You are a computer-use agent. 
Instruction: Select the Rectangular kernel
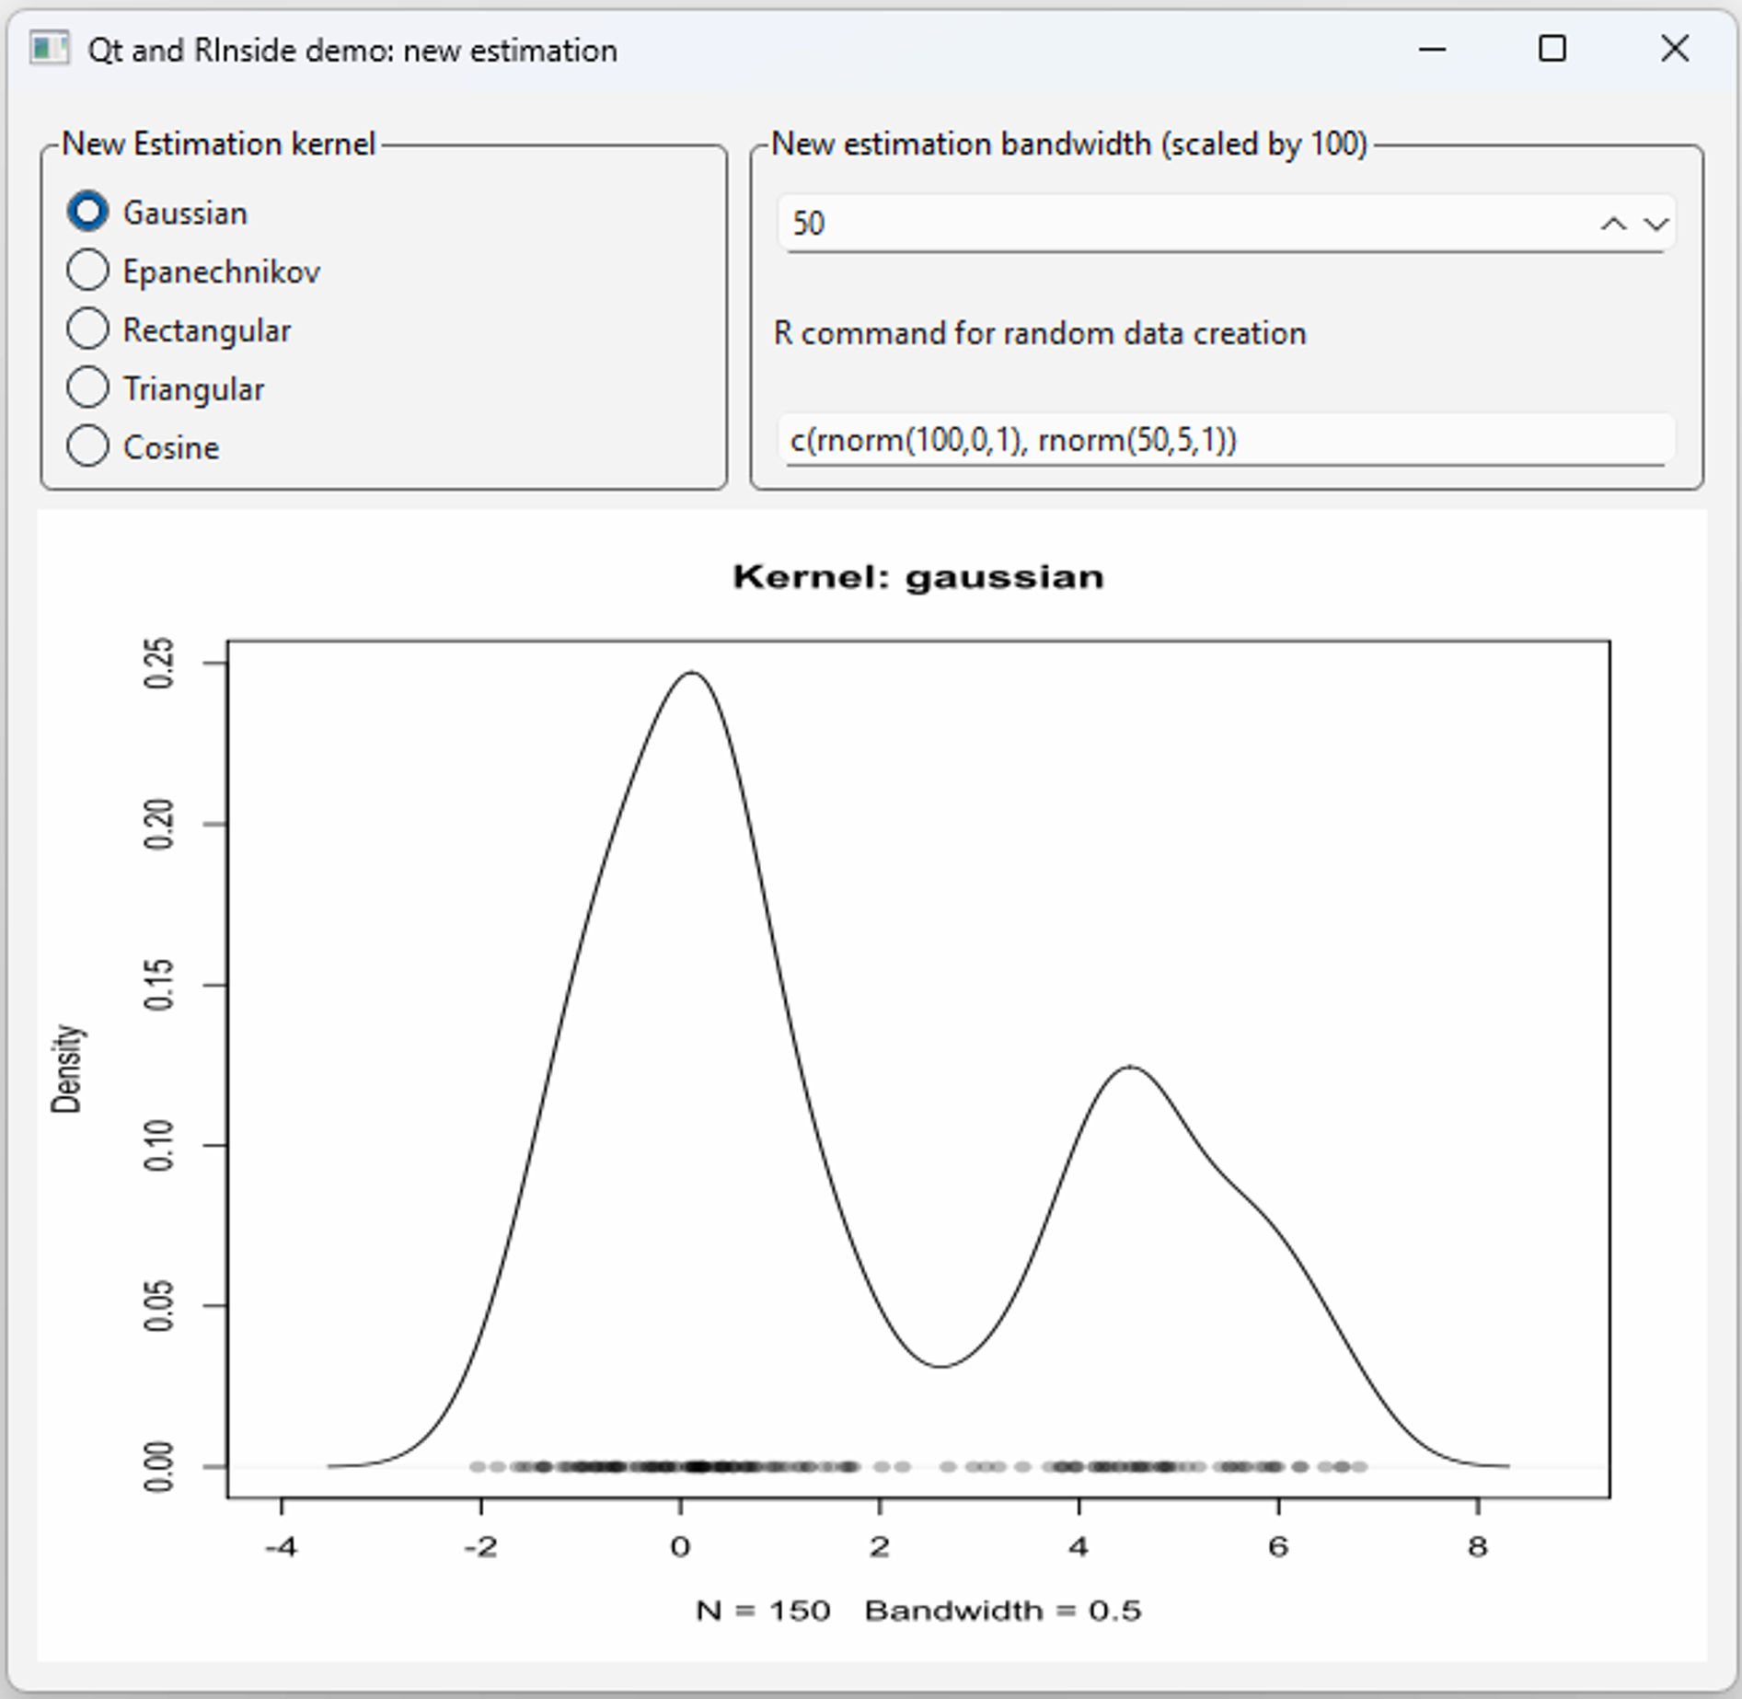pyautogui.click(x=88, y=329)
